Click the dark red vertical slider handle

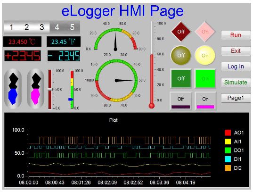[x=50, y=89]
